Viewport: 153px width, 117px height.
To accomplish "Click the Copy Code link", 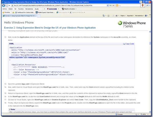I will 129,44.
